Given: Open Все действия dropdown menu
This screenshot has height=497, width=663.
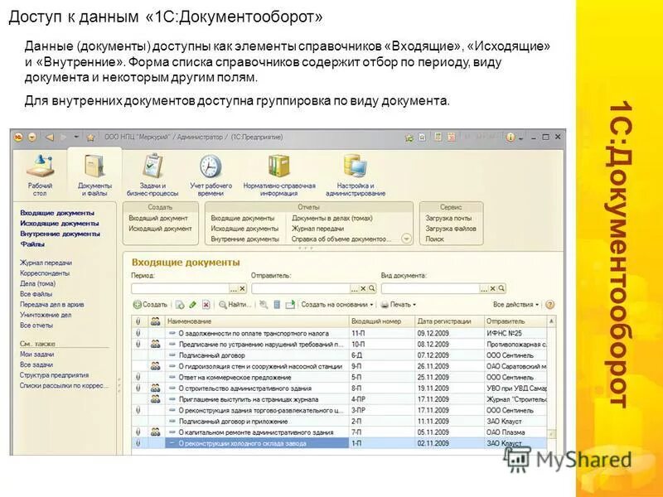Looking at the screenshot, I should pos(515,305).
